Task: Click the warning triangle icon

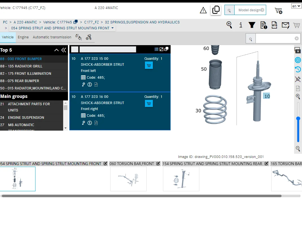Action: point(203,10)
